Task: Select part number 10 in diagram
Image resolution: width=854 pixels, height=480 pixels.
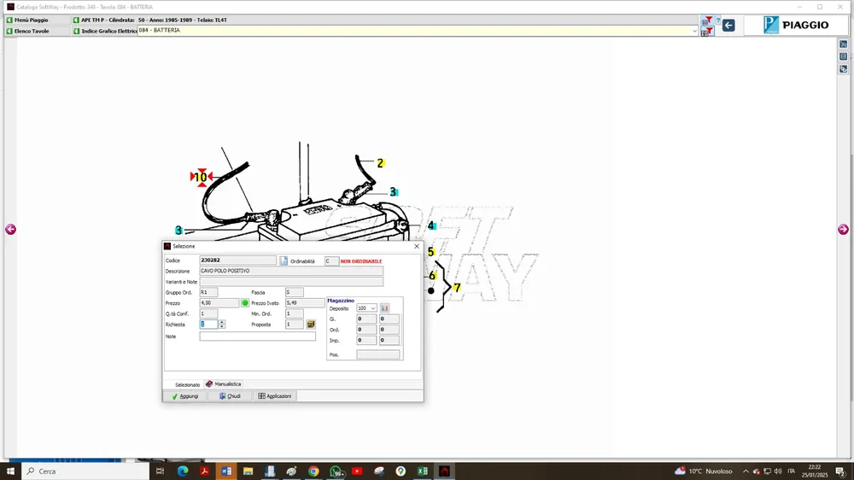Action: (201, 177)
